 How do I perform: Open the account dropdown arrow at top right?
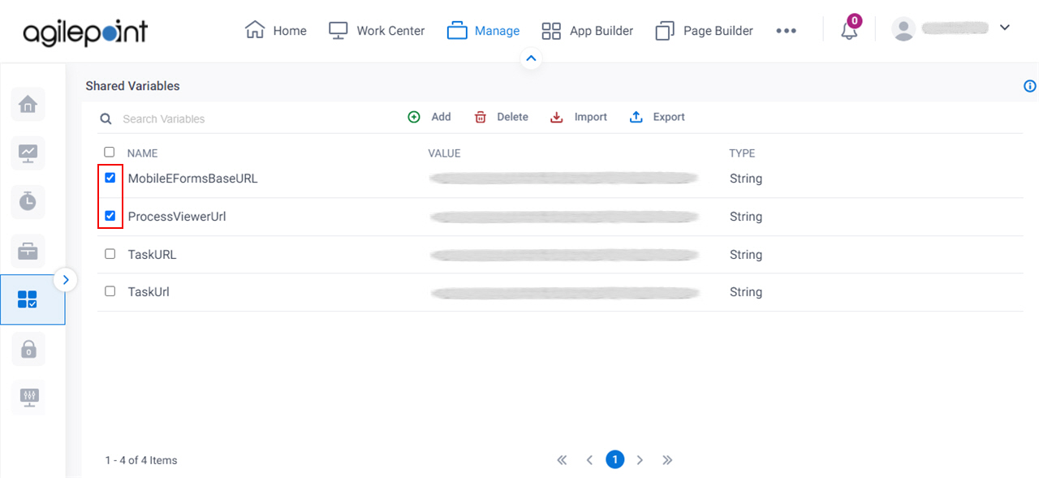tap(1005, 27)
